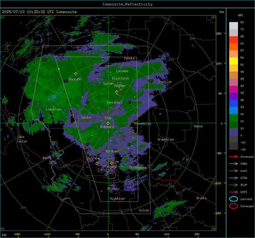The image size is (255, 238).
Task: Click the Didsbury town label
Action: pyautogui.click(x=107, y=127)
